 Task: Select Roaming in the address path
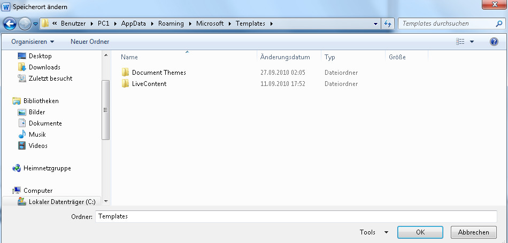tap(171, 23)
